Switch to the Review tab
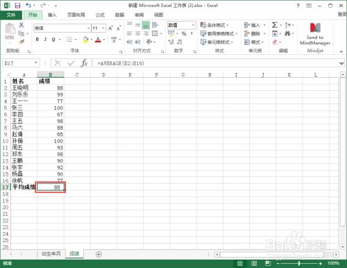This screenshot has height=268, width=347. point(139,15)
